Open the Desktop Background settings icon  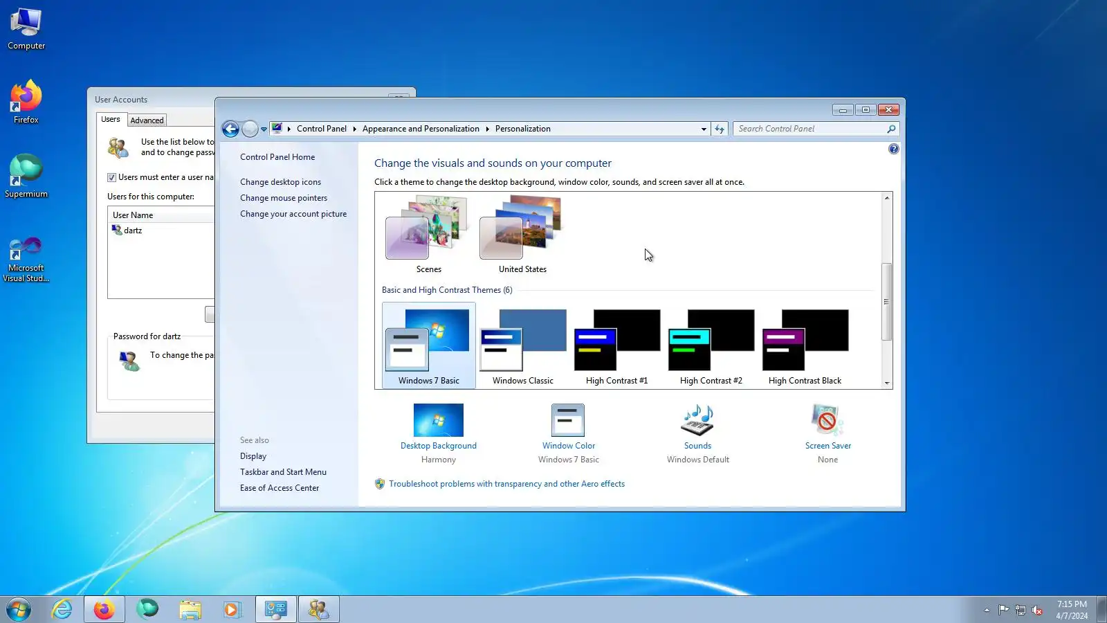pos(438,421)
